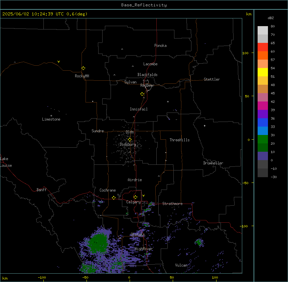Click the 80 value in dBZ legend
The image size is (288, 282).
coord(273,26)
